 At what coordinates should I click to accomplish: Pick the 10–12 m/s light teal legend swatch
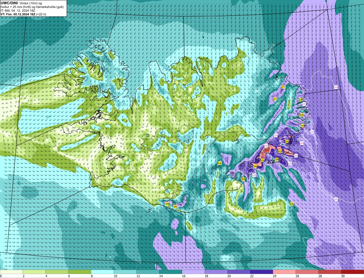coord(125,272)
